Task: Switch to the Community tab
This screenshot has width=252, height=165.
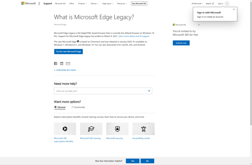Action: coord(78,107)
